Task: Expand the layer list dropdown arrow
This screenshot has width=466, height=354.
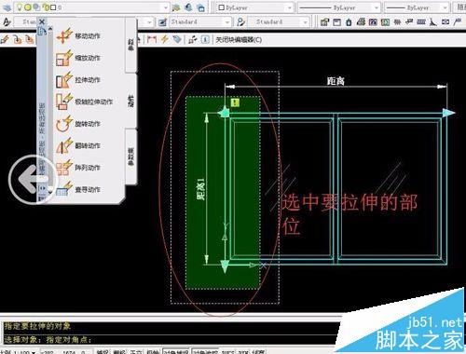Action: coord(166,7)
